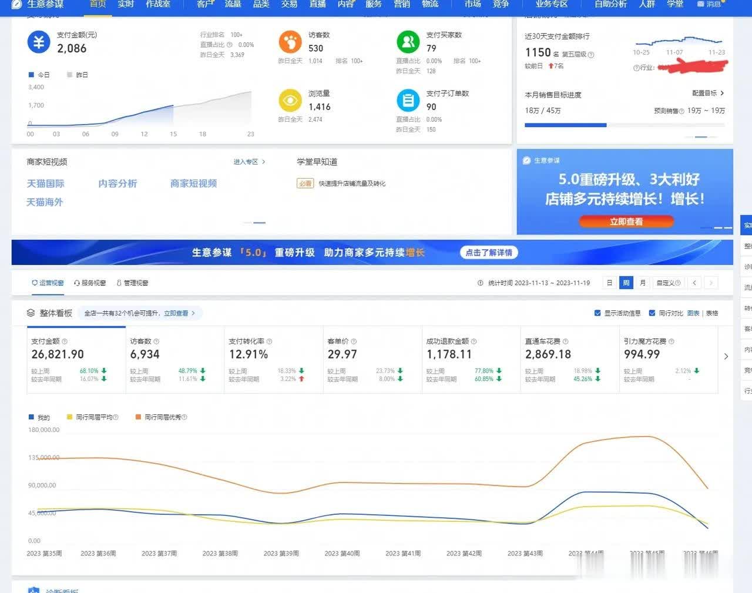This screenshot has width=752, height=593.
Task: Switch view to 表格
Action: 712,313
